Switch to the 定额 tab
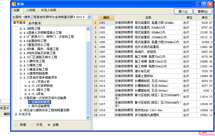215x136 pixels. coord(17,10)
